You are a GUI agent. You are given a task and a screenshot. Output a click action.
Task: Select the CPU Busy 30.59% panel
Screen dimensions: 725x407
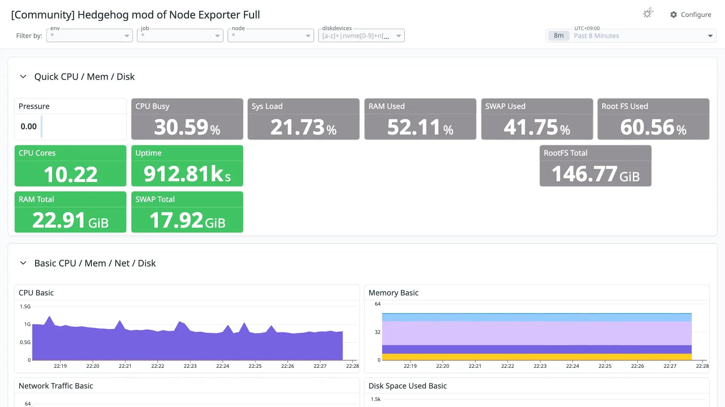(187, 119)
